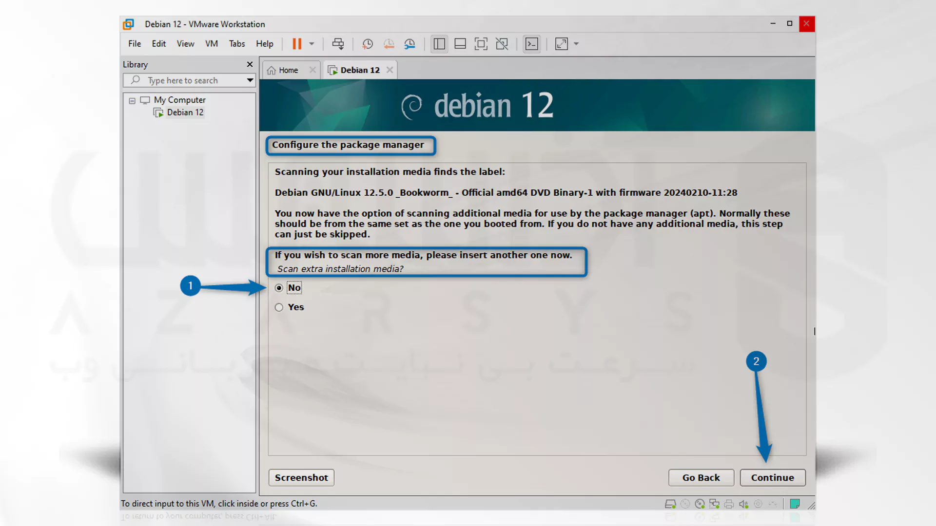Open the File menu
Image resolution: width=936 pixels, height=526 pixels.
pos(135,44)
